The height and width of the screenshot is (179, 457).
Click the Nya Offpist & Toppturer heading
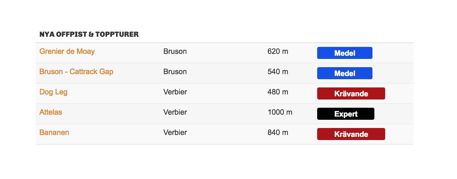pos(89,34)
